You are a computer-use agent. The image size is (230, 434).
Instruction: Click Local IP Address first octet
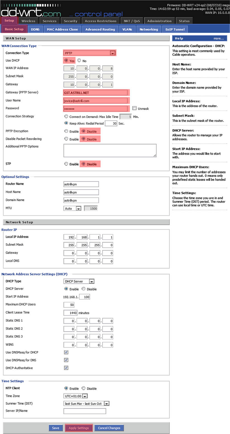click(x=69, y=237)
